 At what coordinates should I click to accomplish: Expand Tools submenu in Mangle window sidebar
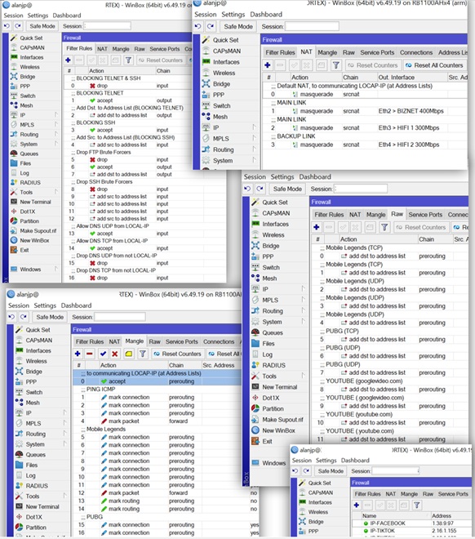click(64, 496)
